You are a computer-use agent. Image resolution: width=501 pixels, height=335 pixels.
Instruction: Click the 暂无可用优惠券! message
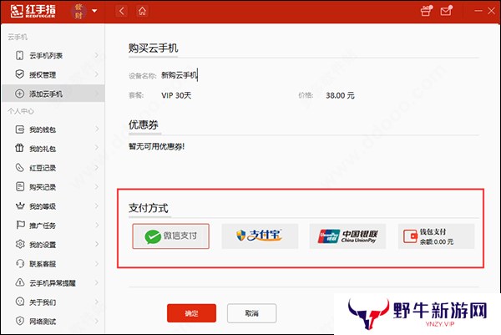pyautogui.click(x=157, y=146)
